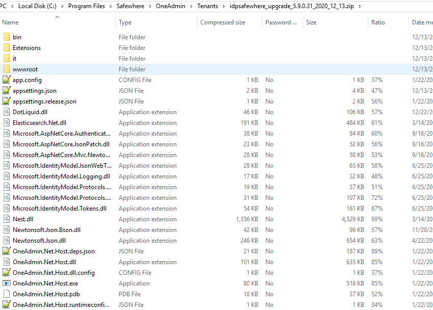433x310 pixels.
Task: Expand breadcrumb arrow after OneAdmin
Action: click(191, 6)
